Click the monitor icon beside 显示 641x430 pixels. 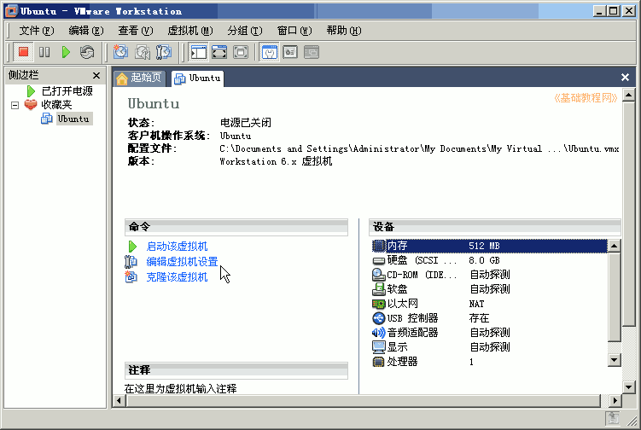tap(379, 347)
